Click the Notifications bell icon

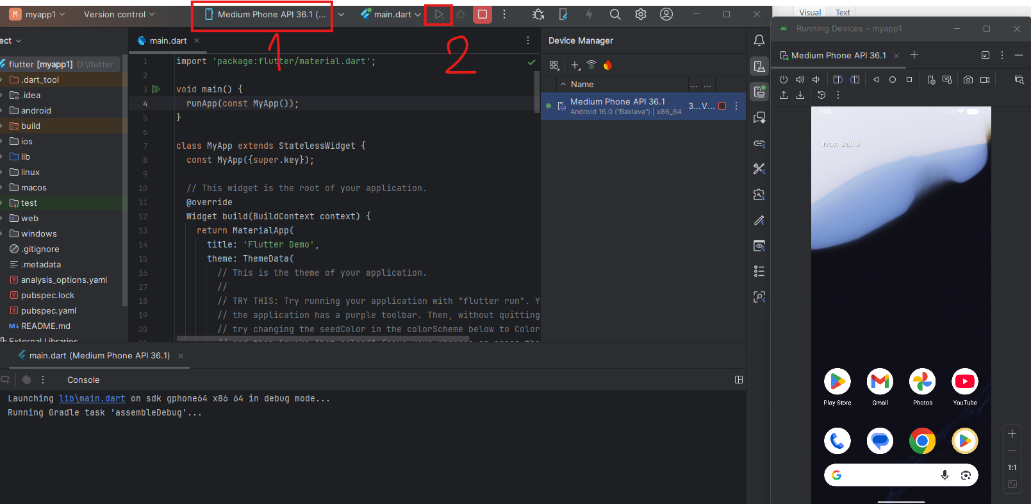[759, 40]
